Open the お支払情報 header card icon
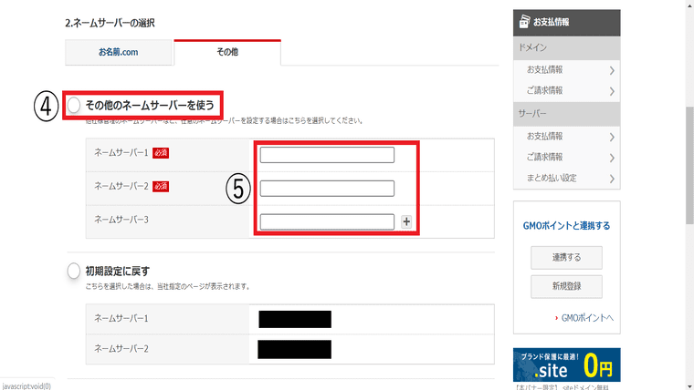The height and width of the screenshot is (390, 694). pos(524,21)
